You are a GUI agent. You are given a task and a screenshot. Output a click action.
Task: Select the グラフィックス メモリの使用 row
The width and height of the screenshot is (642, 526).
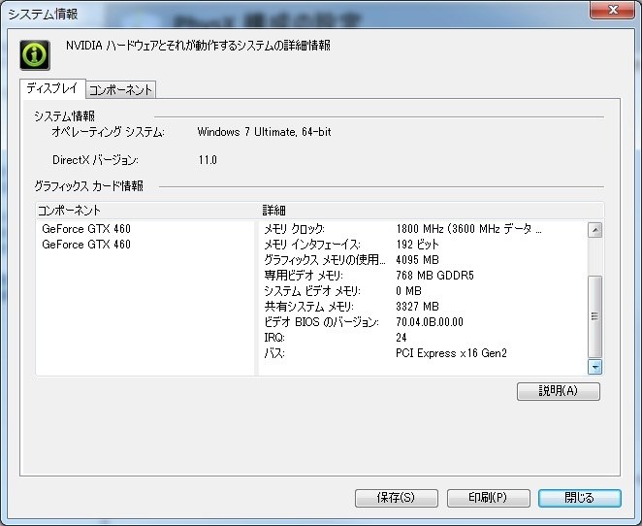tap(424, 260)
